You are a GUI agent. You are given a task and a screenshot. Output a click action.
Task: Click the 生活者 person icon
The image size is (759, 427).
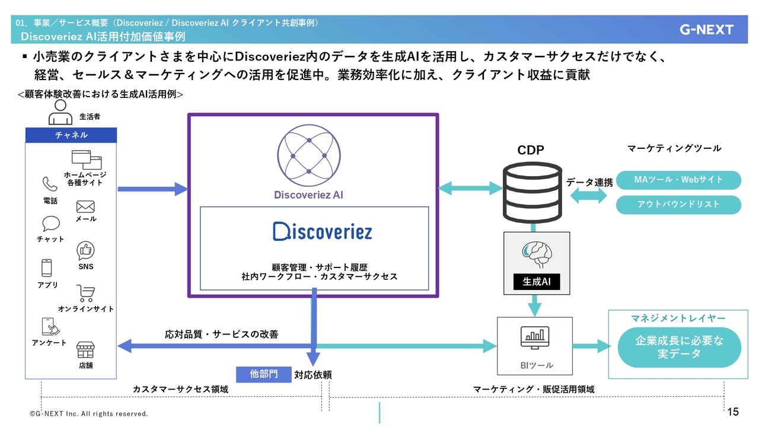(60, 112)
